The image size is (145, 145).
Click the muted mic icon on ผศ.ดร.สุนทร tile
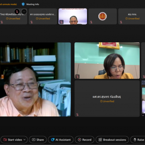77,114
